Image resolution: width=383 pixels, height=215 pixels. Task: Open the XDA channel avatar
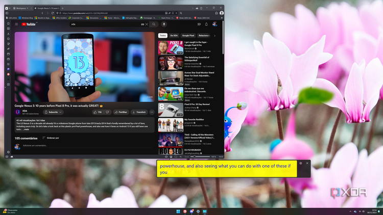pos(17,112)
